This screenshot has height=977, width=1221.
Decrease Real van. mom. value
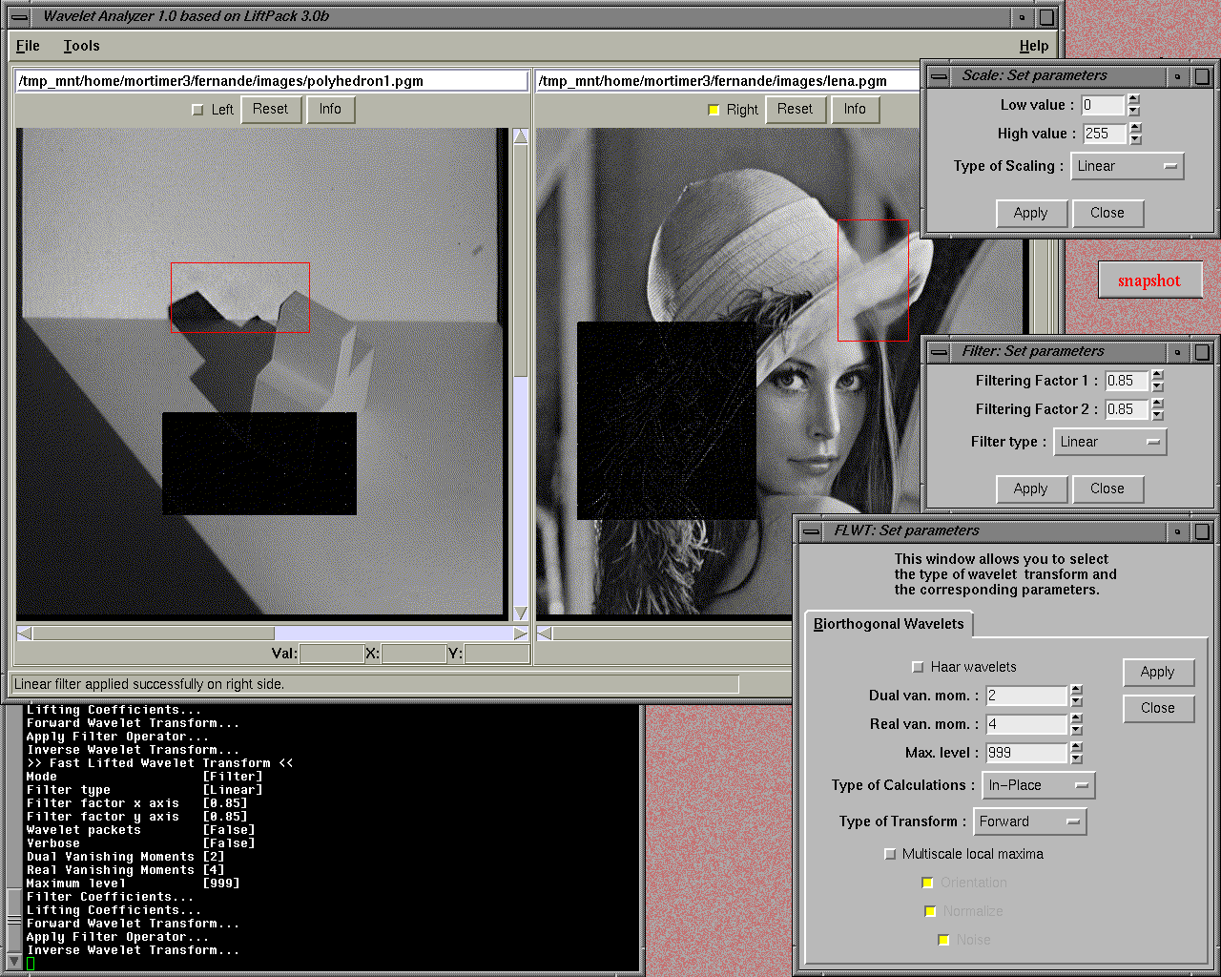tap(1076, 730)
